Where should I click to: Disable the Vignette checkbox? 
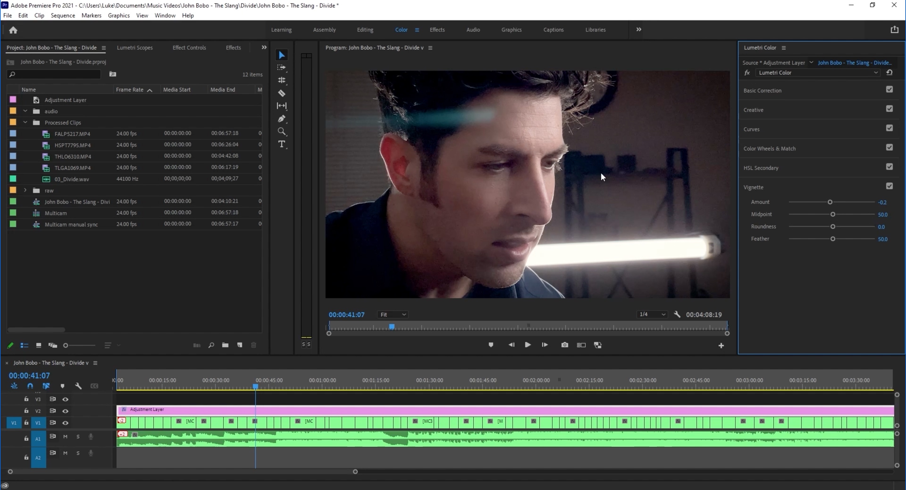[889, 186]
